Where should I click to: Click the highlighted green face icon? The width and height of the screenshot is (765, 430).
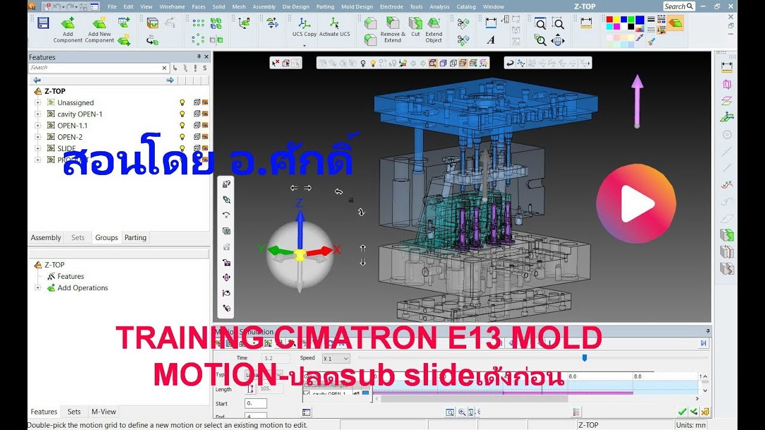(x=675, y=23)
